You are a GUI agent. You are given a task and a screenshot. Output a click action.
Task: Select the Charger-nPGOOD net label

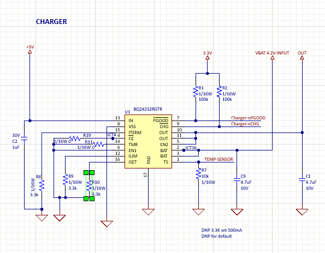pos(248,118)
